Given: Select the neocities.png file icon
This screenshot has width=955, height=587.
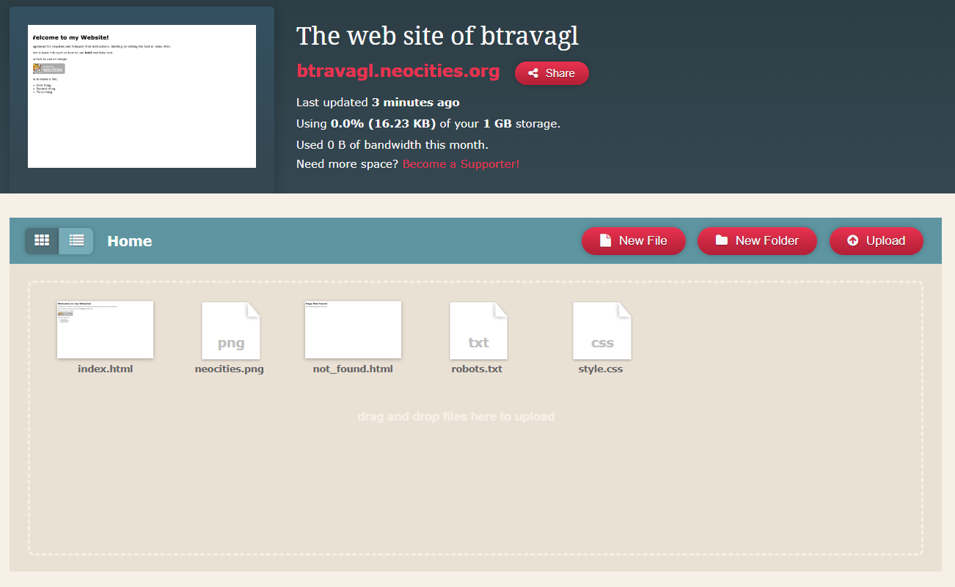Looking at the screenshot, I should tap(230, 330).
